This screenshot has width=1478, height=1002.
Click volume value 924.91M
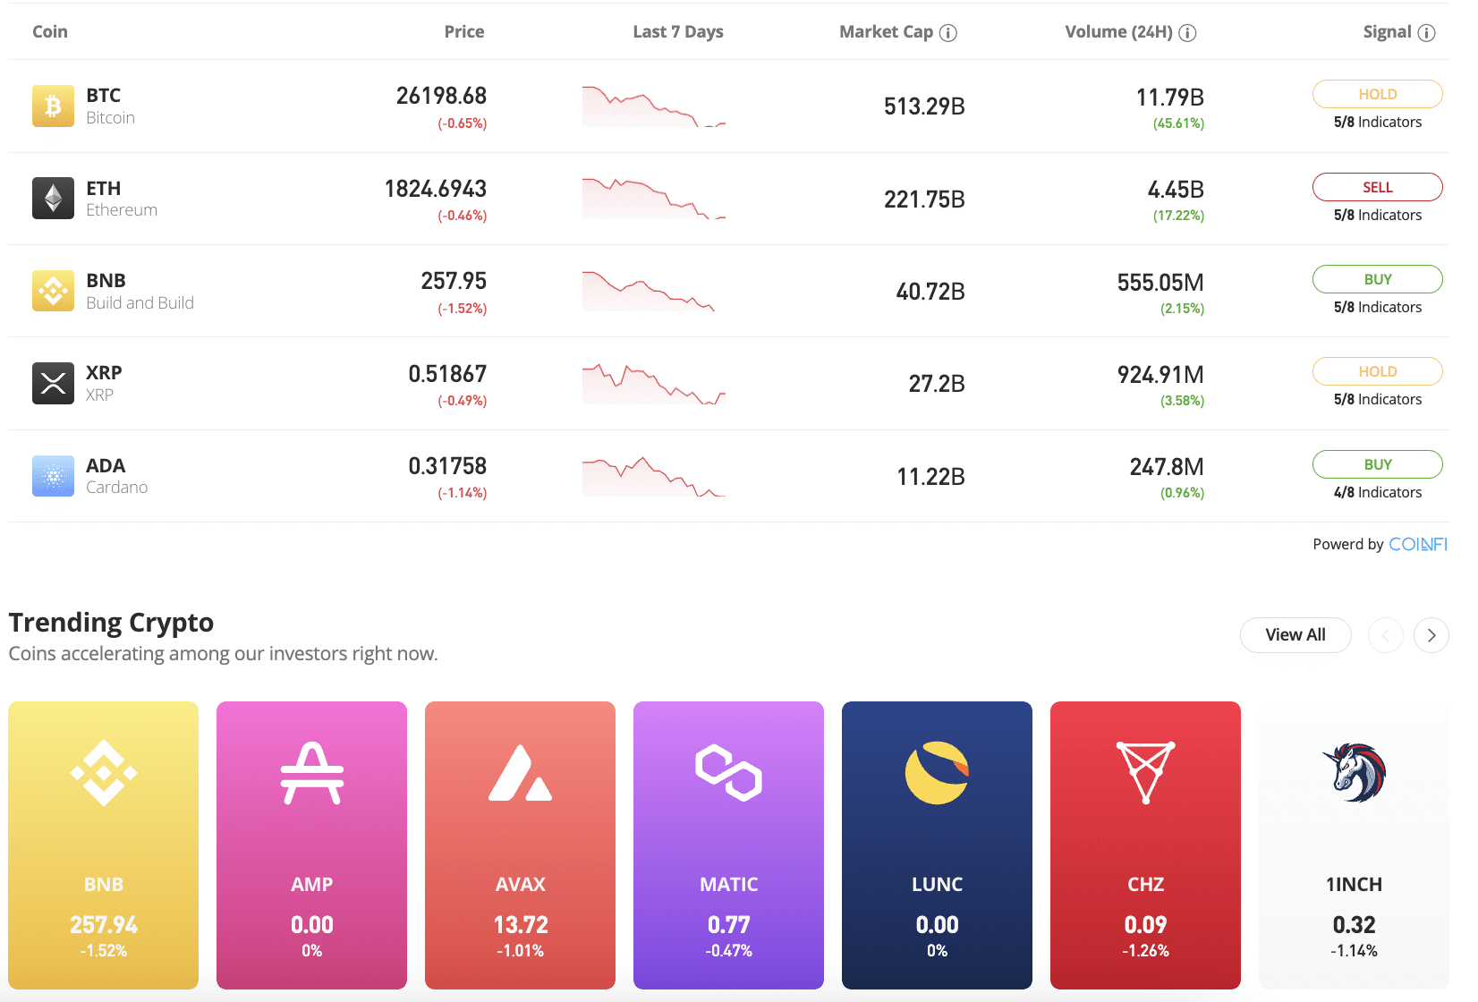(x=1160, y=375)
